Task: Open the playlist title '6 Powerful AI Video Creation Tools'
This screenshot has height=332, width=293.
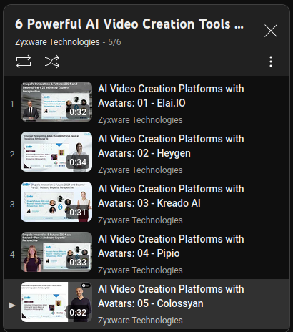Action: [129, 24]
